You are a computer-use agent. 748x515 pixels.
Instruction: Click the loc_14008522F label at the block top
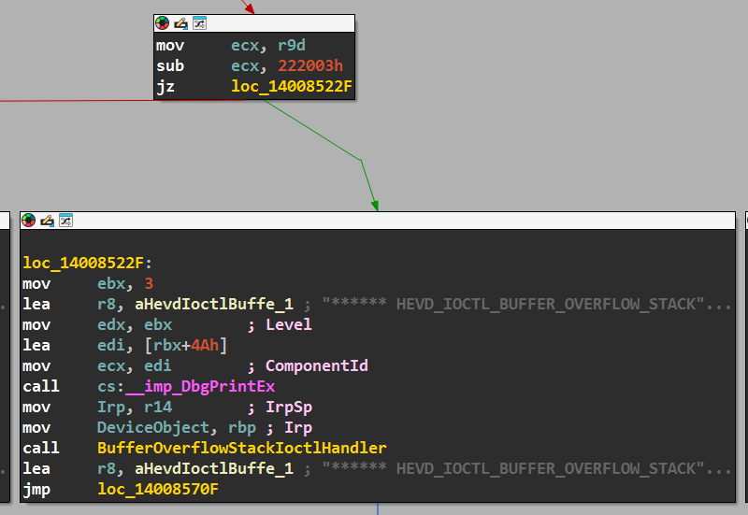click(x=82, y=263)
